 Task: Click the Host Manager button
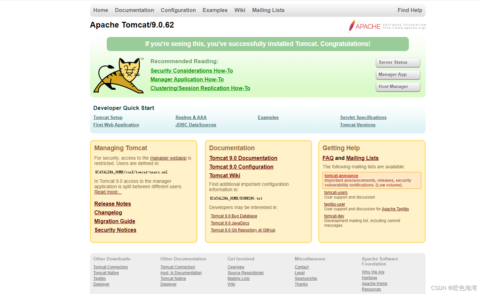[x=398, y=87]
